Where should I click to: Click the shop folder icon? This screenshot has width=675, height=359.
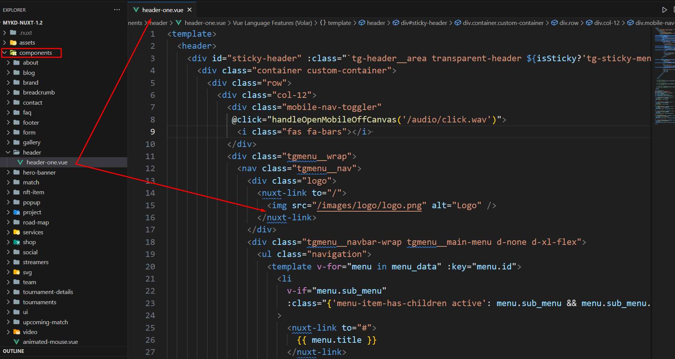tap(17, 242)
